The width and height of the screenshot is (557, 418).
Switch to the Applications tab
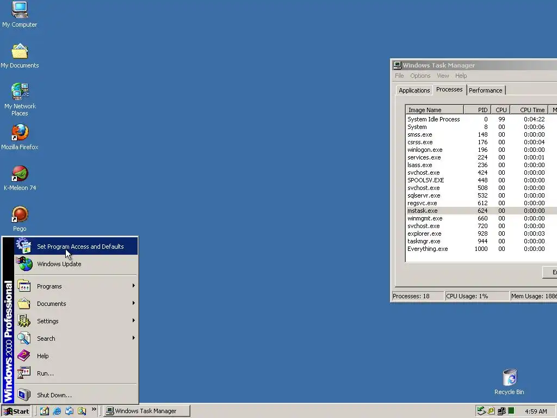click(414, 90)
